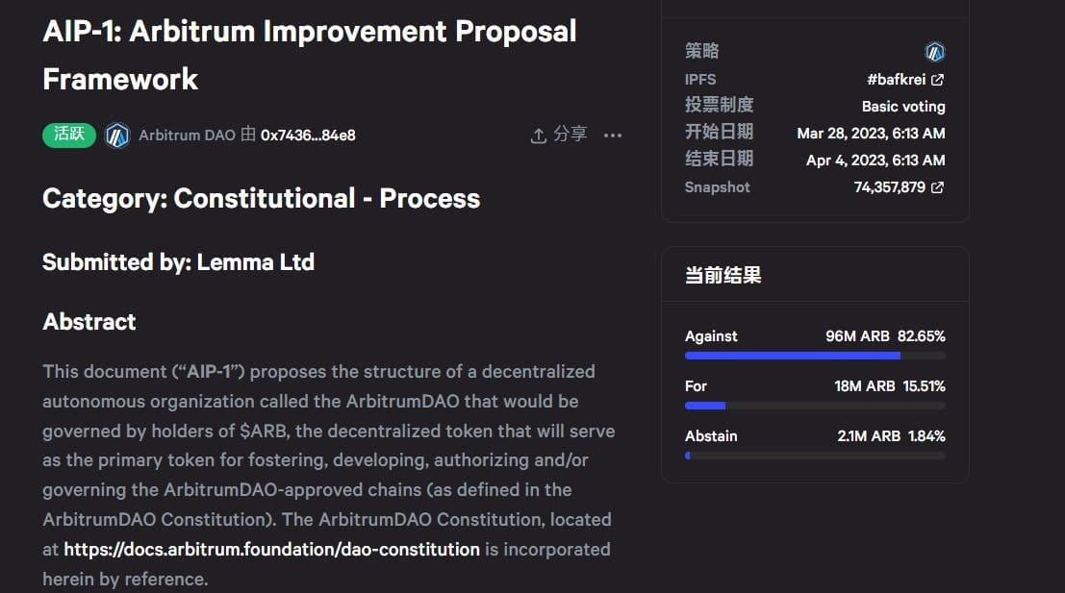Click the 分享 share button
Screen dimensions: 1065x593
tap(570, 135)
